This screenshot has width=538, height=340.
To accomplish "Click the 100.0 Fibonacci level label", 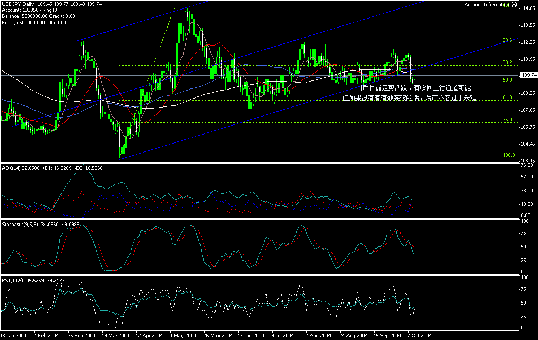I will [509, 155].
